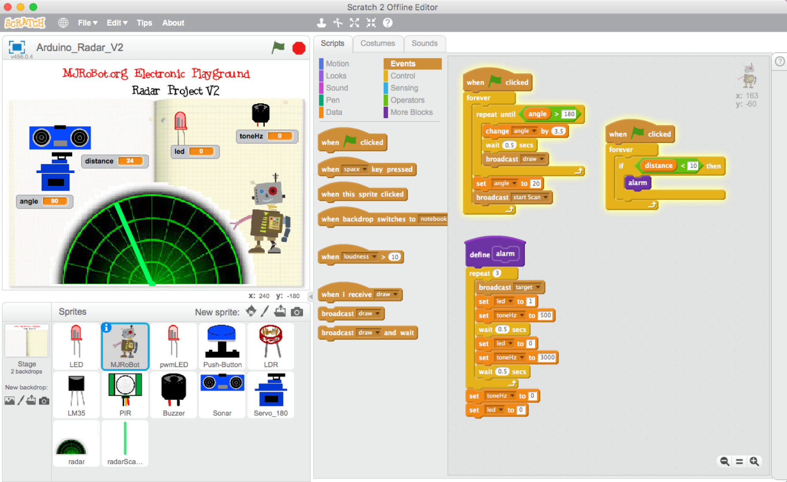787x482 pixels.
Task: Capture a new sprite with the camera icon
Action: click(x=297, y=311)
